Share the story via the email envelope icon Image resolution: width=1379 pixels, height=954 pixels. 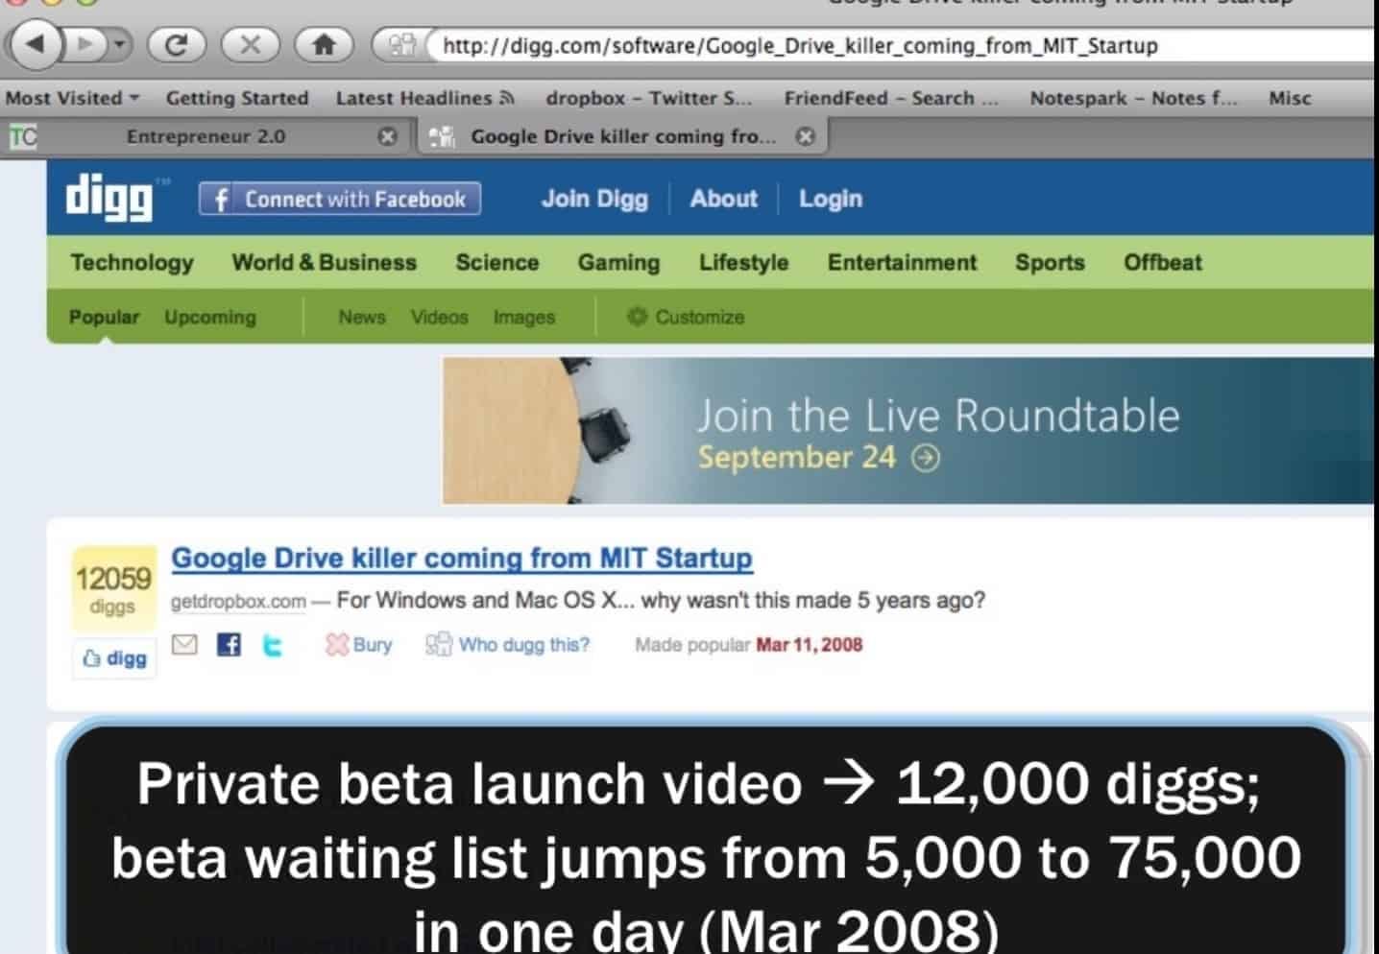click(183, 645)
